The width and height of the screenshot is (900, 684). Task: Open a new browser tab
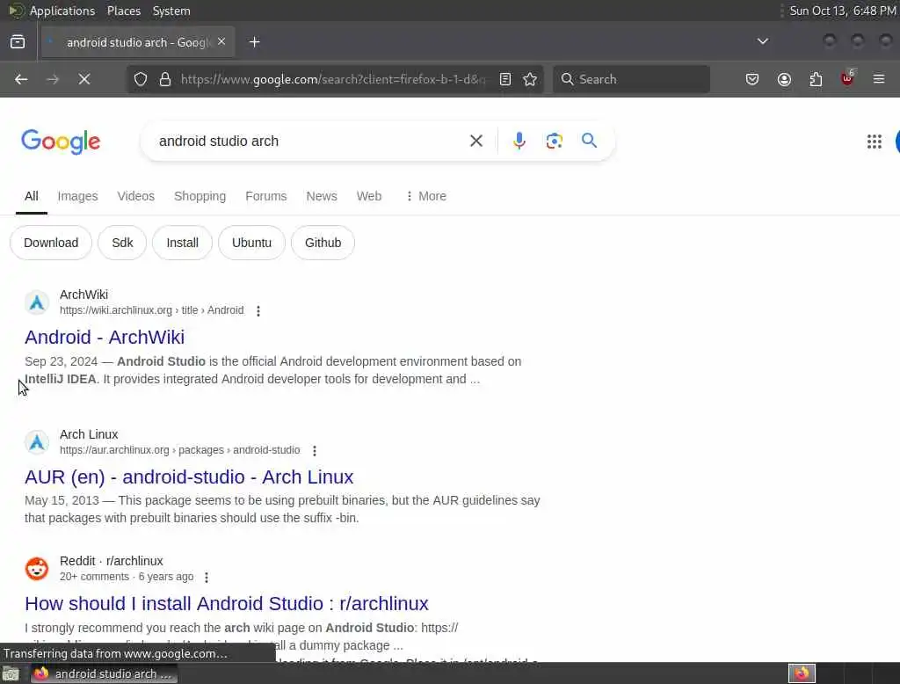255,42
